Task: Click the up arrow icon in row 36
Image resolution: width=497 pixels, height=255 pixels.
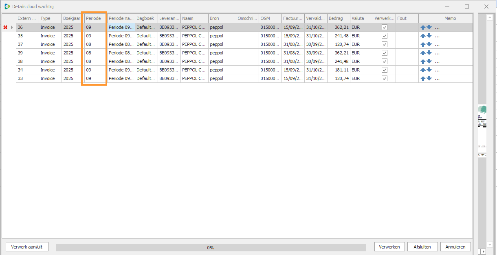Action: (423, 27)
